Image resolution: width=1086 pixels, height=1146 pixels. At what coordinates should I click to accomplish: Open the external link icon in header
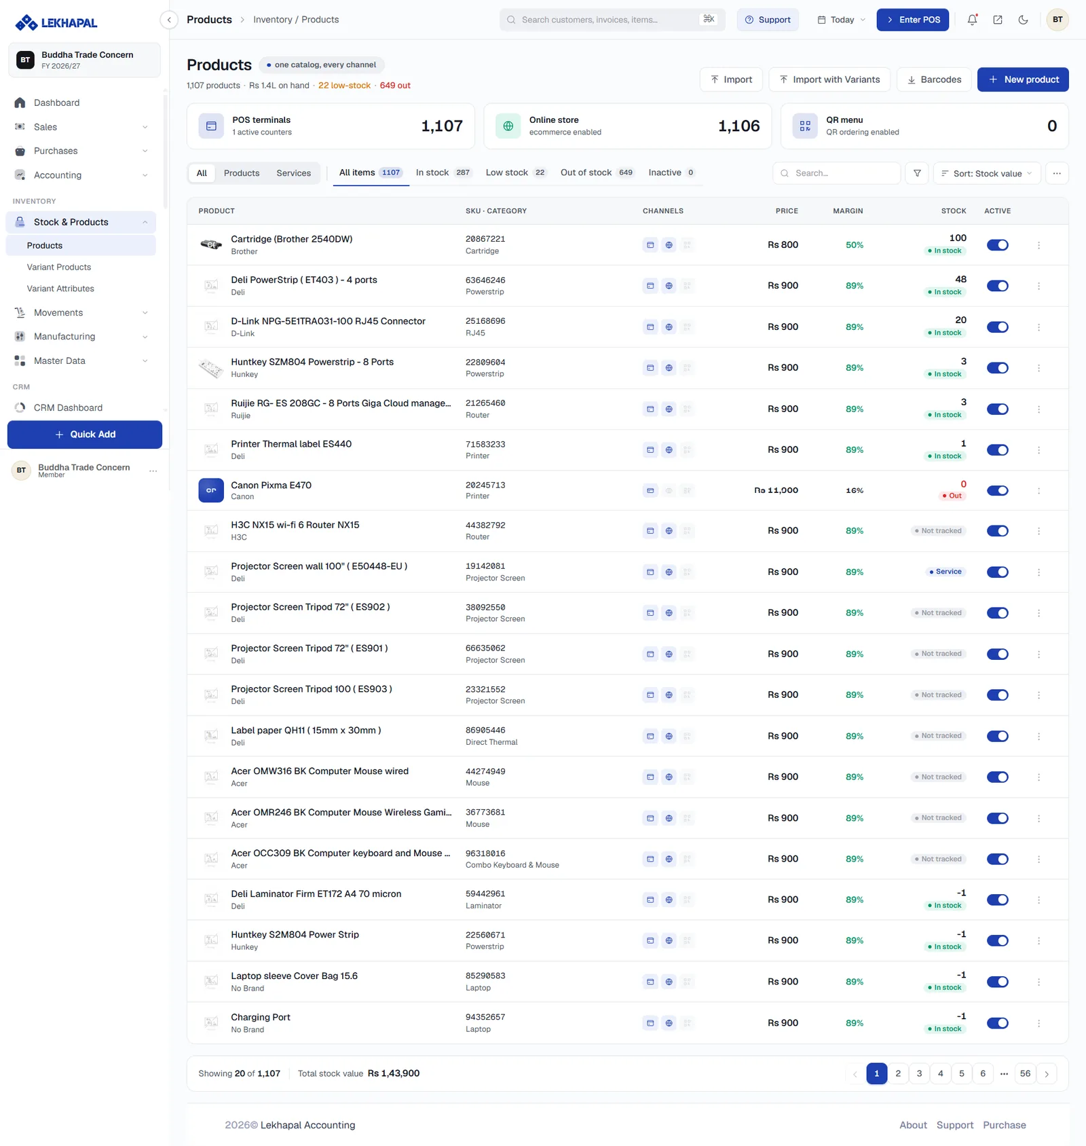pos(998,20)
